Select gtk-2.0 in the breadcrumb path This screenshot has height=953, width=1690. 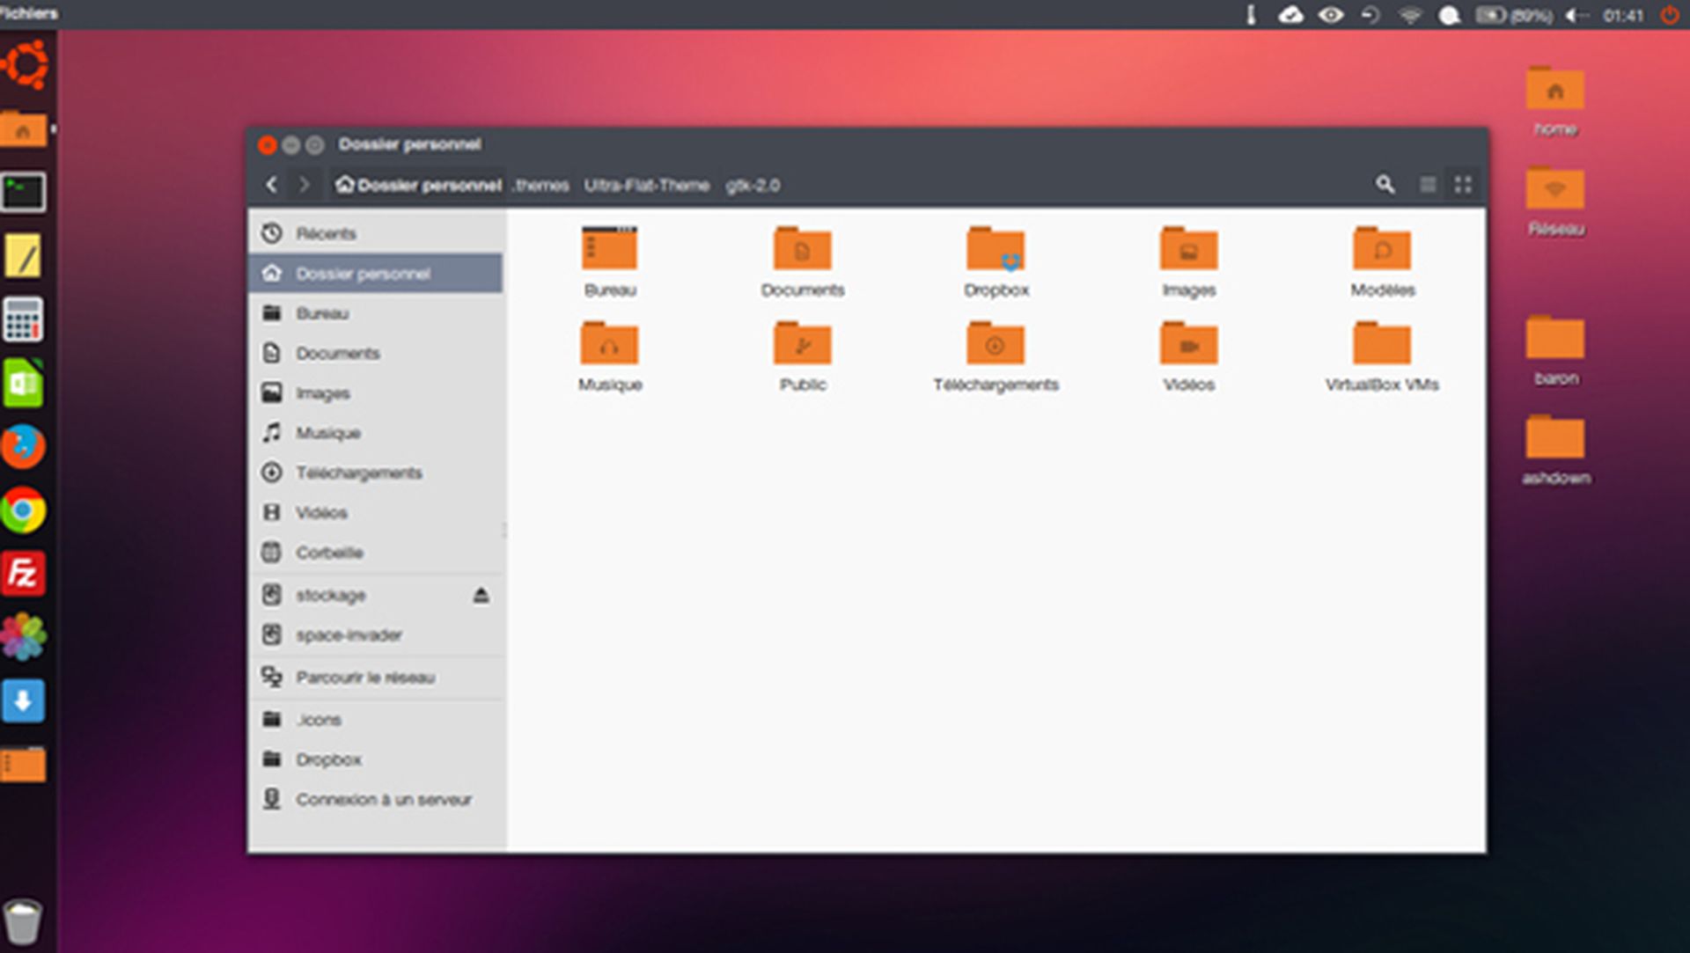(753, 185)
